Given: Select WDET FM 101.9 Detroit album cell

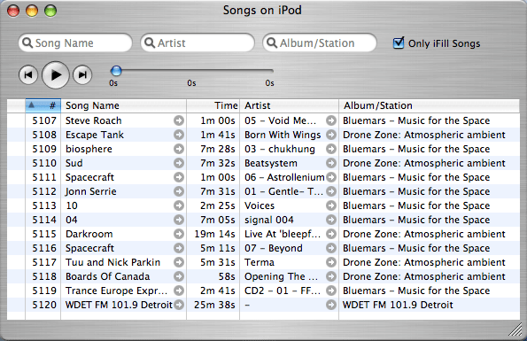Looking at the screenshot, I should (398, 305).
